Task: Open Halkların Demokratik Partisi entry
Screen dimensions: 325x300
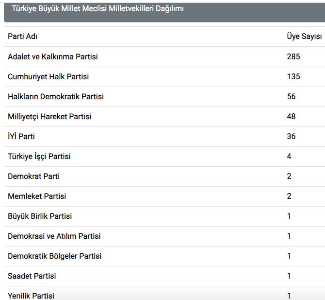Action: [x=56, y=97]
